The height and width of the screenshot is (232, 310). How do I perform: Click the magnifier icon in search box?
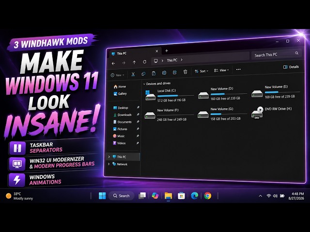pyautogui.click(x=297, y=53)
